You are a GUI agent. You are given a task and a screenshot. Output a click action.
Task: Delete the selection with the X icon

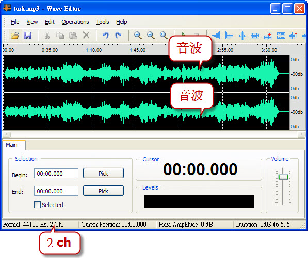click(x=86, y=36)
